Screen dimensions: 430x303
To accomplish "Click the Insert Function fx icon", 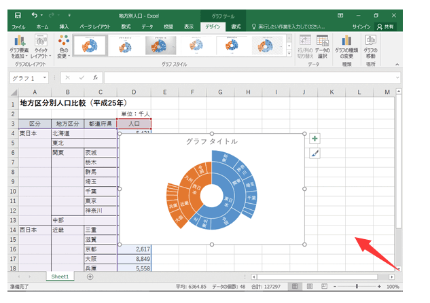I will 95,78.
